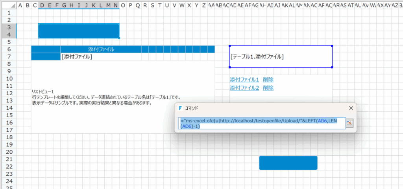Select the row 3 header
Viewport: 403px width, 189px height.
coord(8,27)
